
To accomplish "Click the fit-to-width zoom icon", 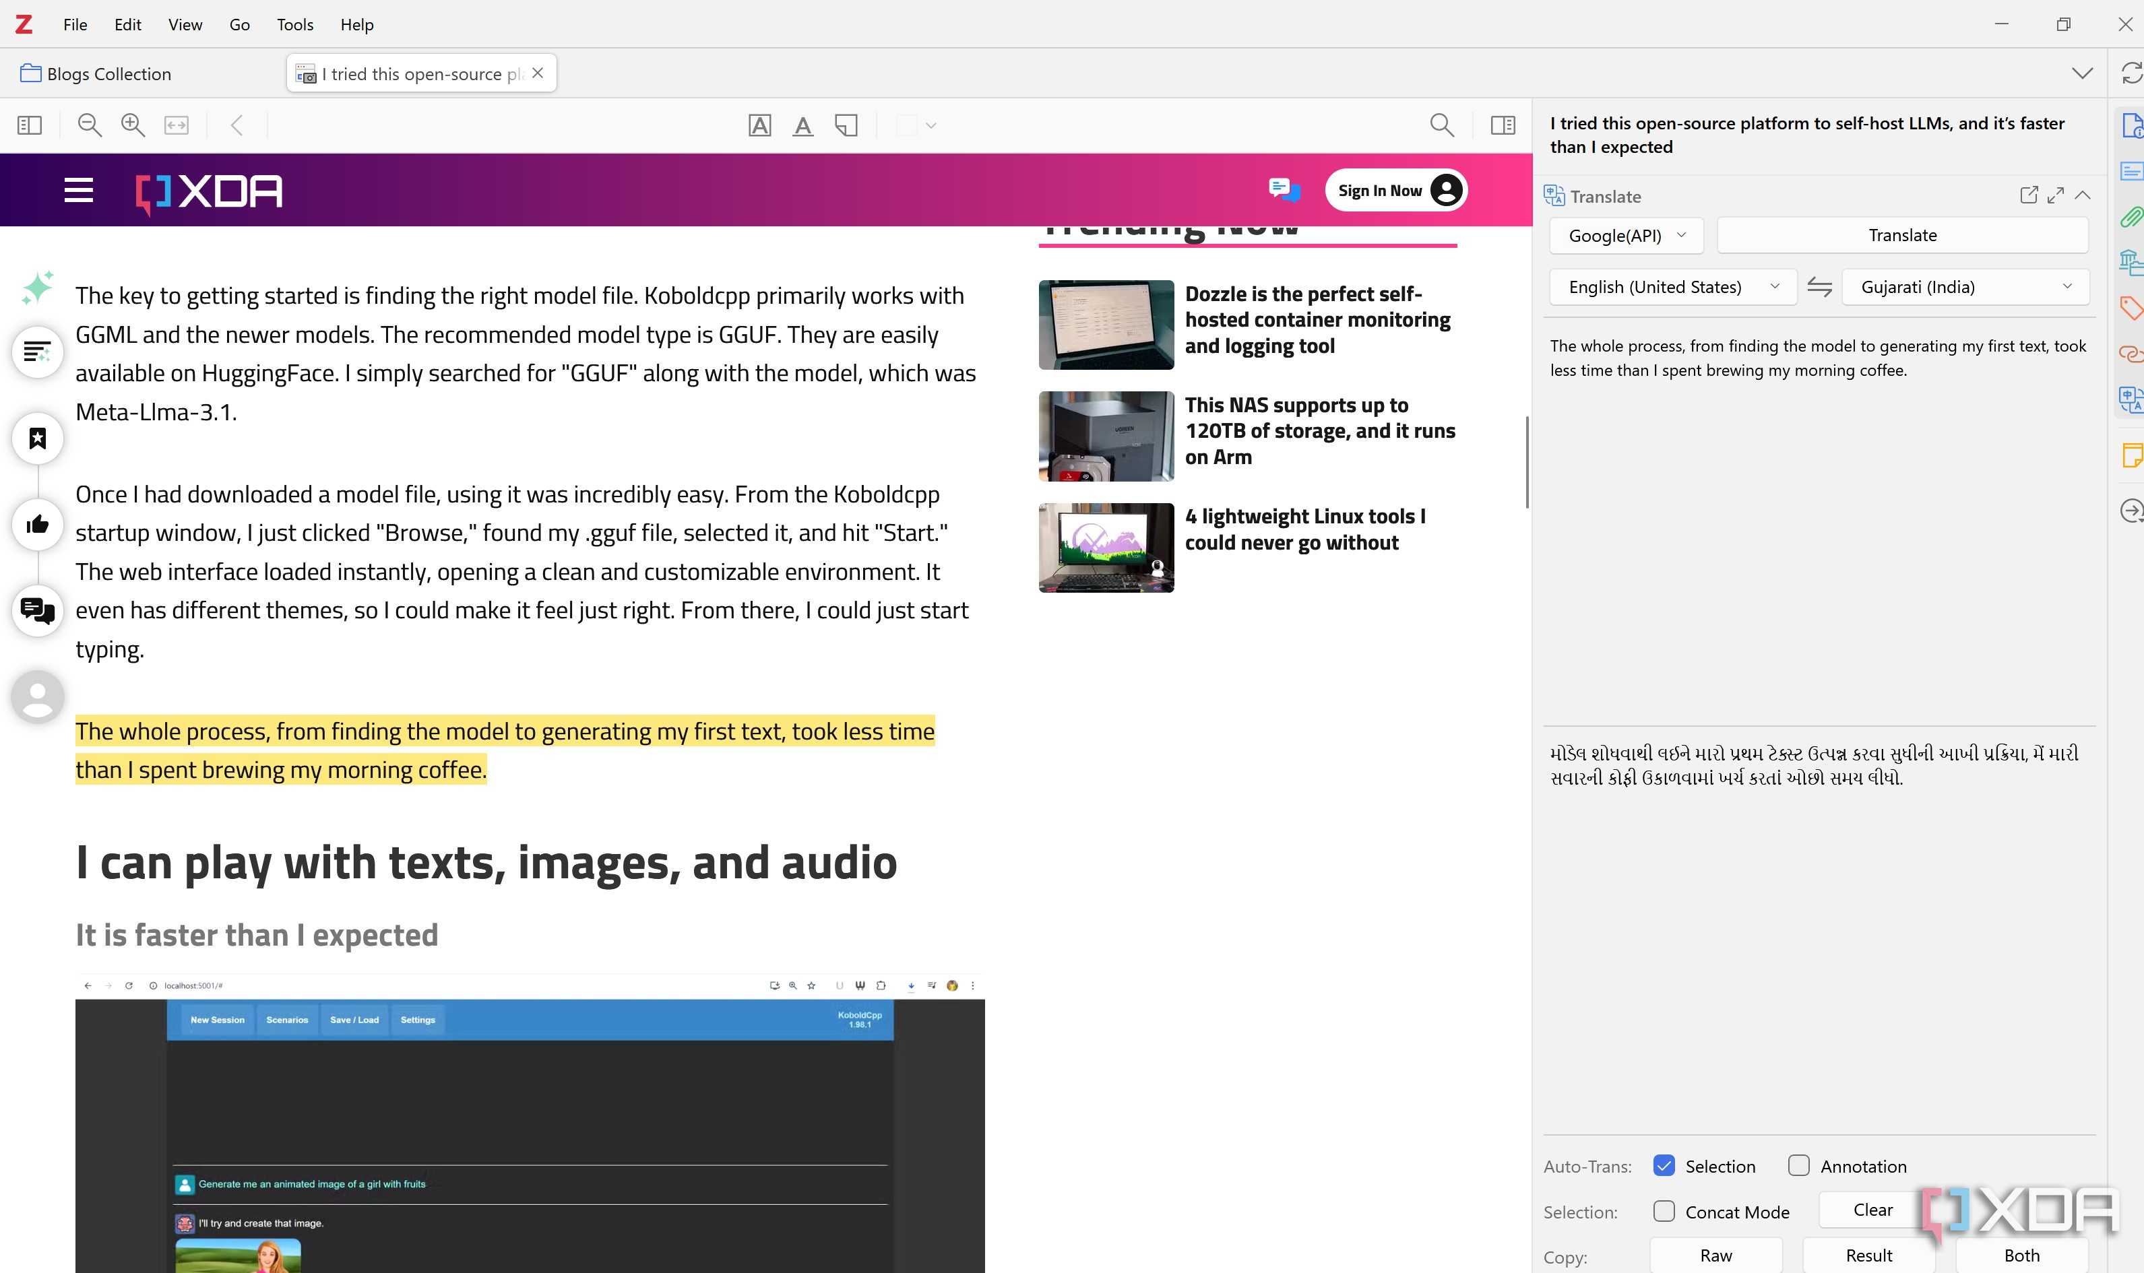I will tap(177, 125).
